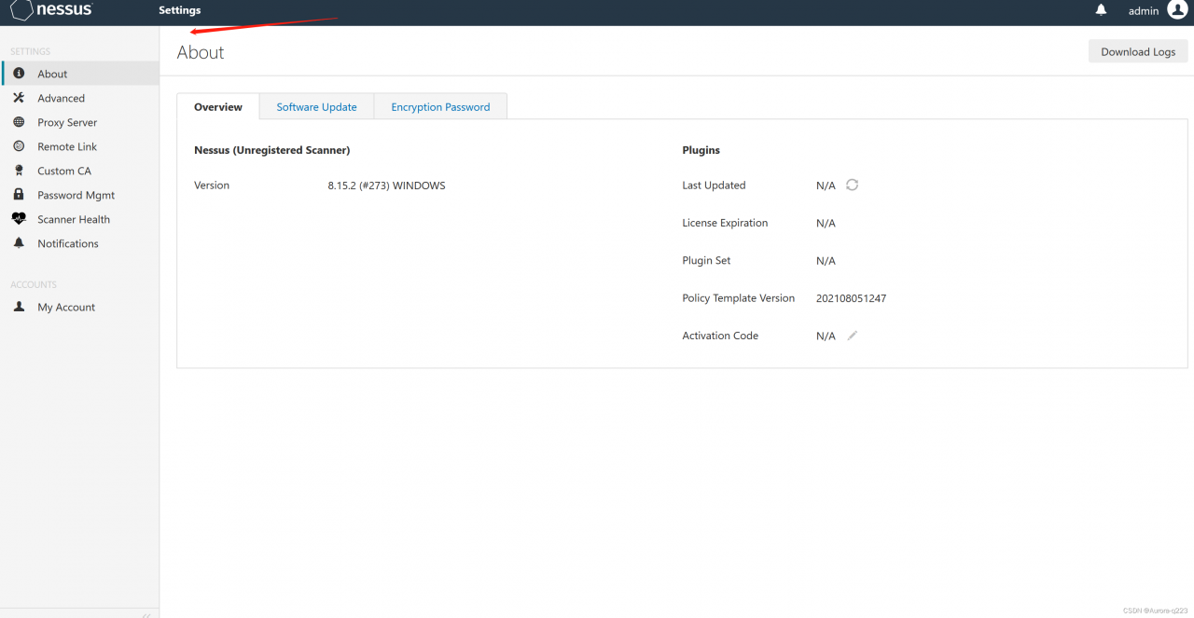
Task: Click the Advanced tools icon in sidebar
Action: coord(19,98)
